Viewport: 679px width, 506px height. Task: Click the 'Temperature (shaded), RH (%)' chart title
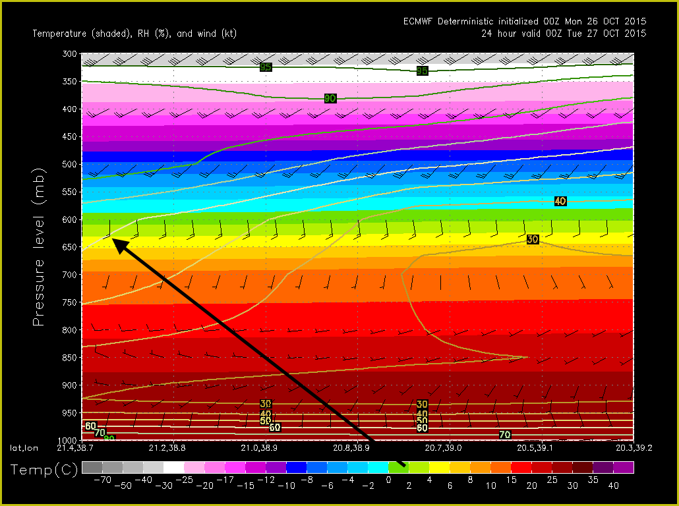point(134,34)
